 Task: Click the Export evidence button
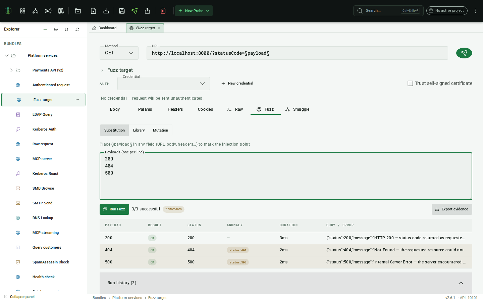click(x=452, y=209)
